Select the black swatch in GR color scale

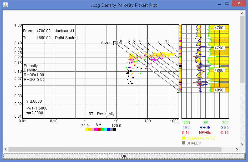114,129
